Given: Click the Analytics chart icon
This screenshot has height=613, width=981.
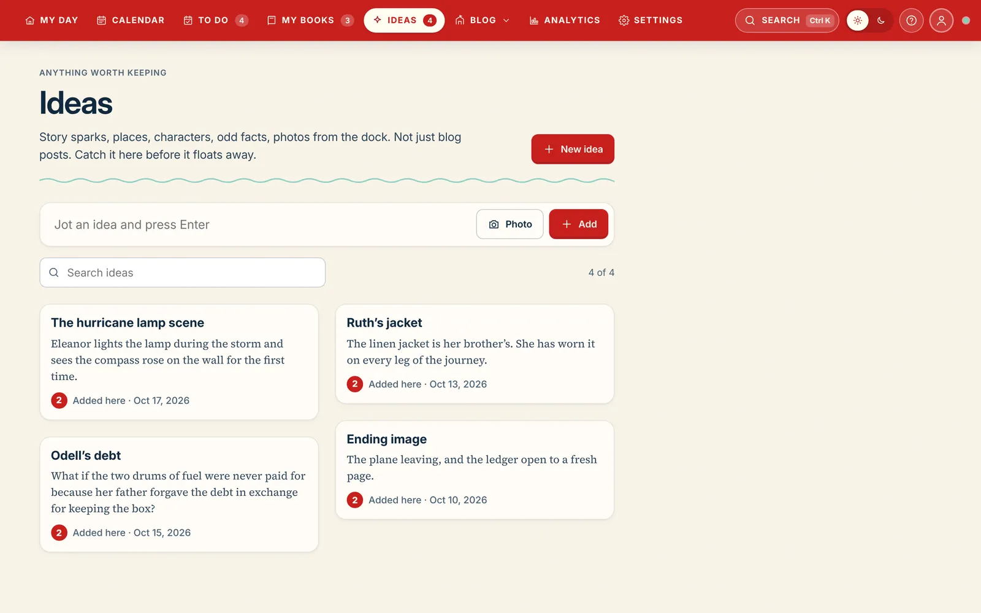Looking at the screenshot, I should point(534,20).
